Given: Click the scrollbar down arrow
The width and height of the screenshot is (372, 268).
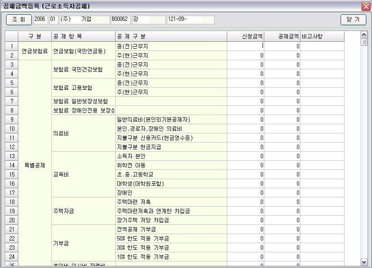Looking at the screenshot, I should tap(364, 261).
